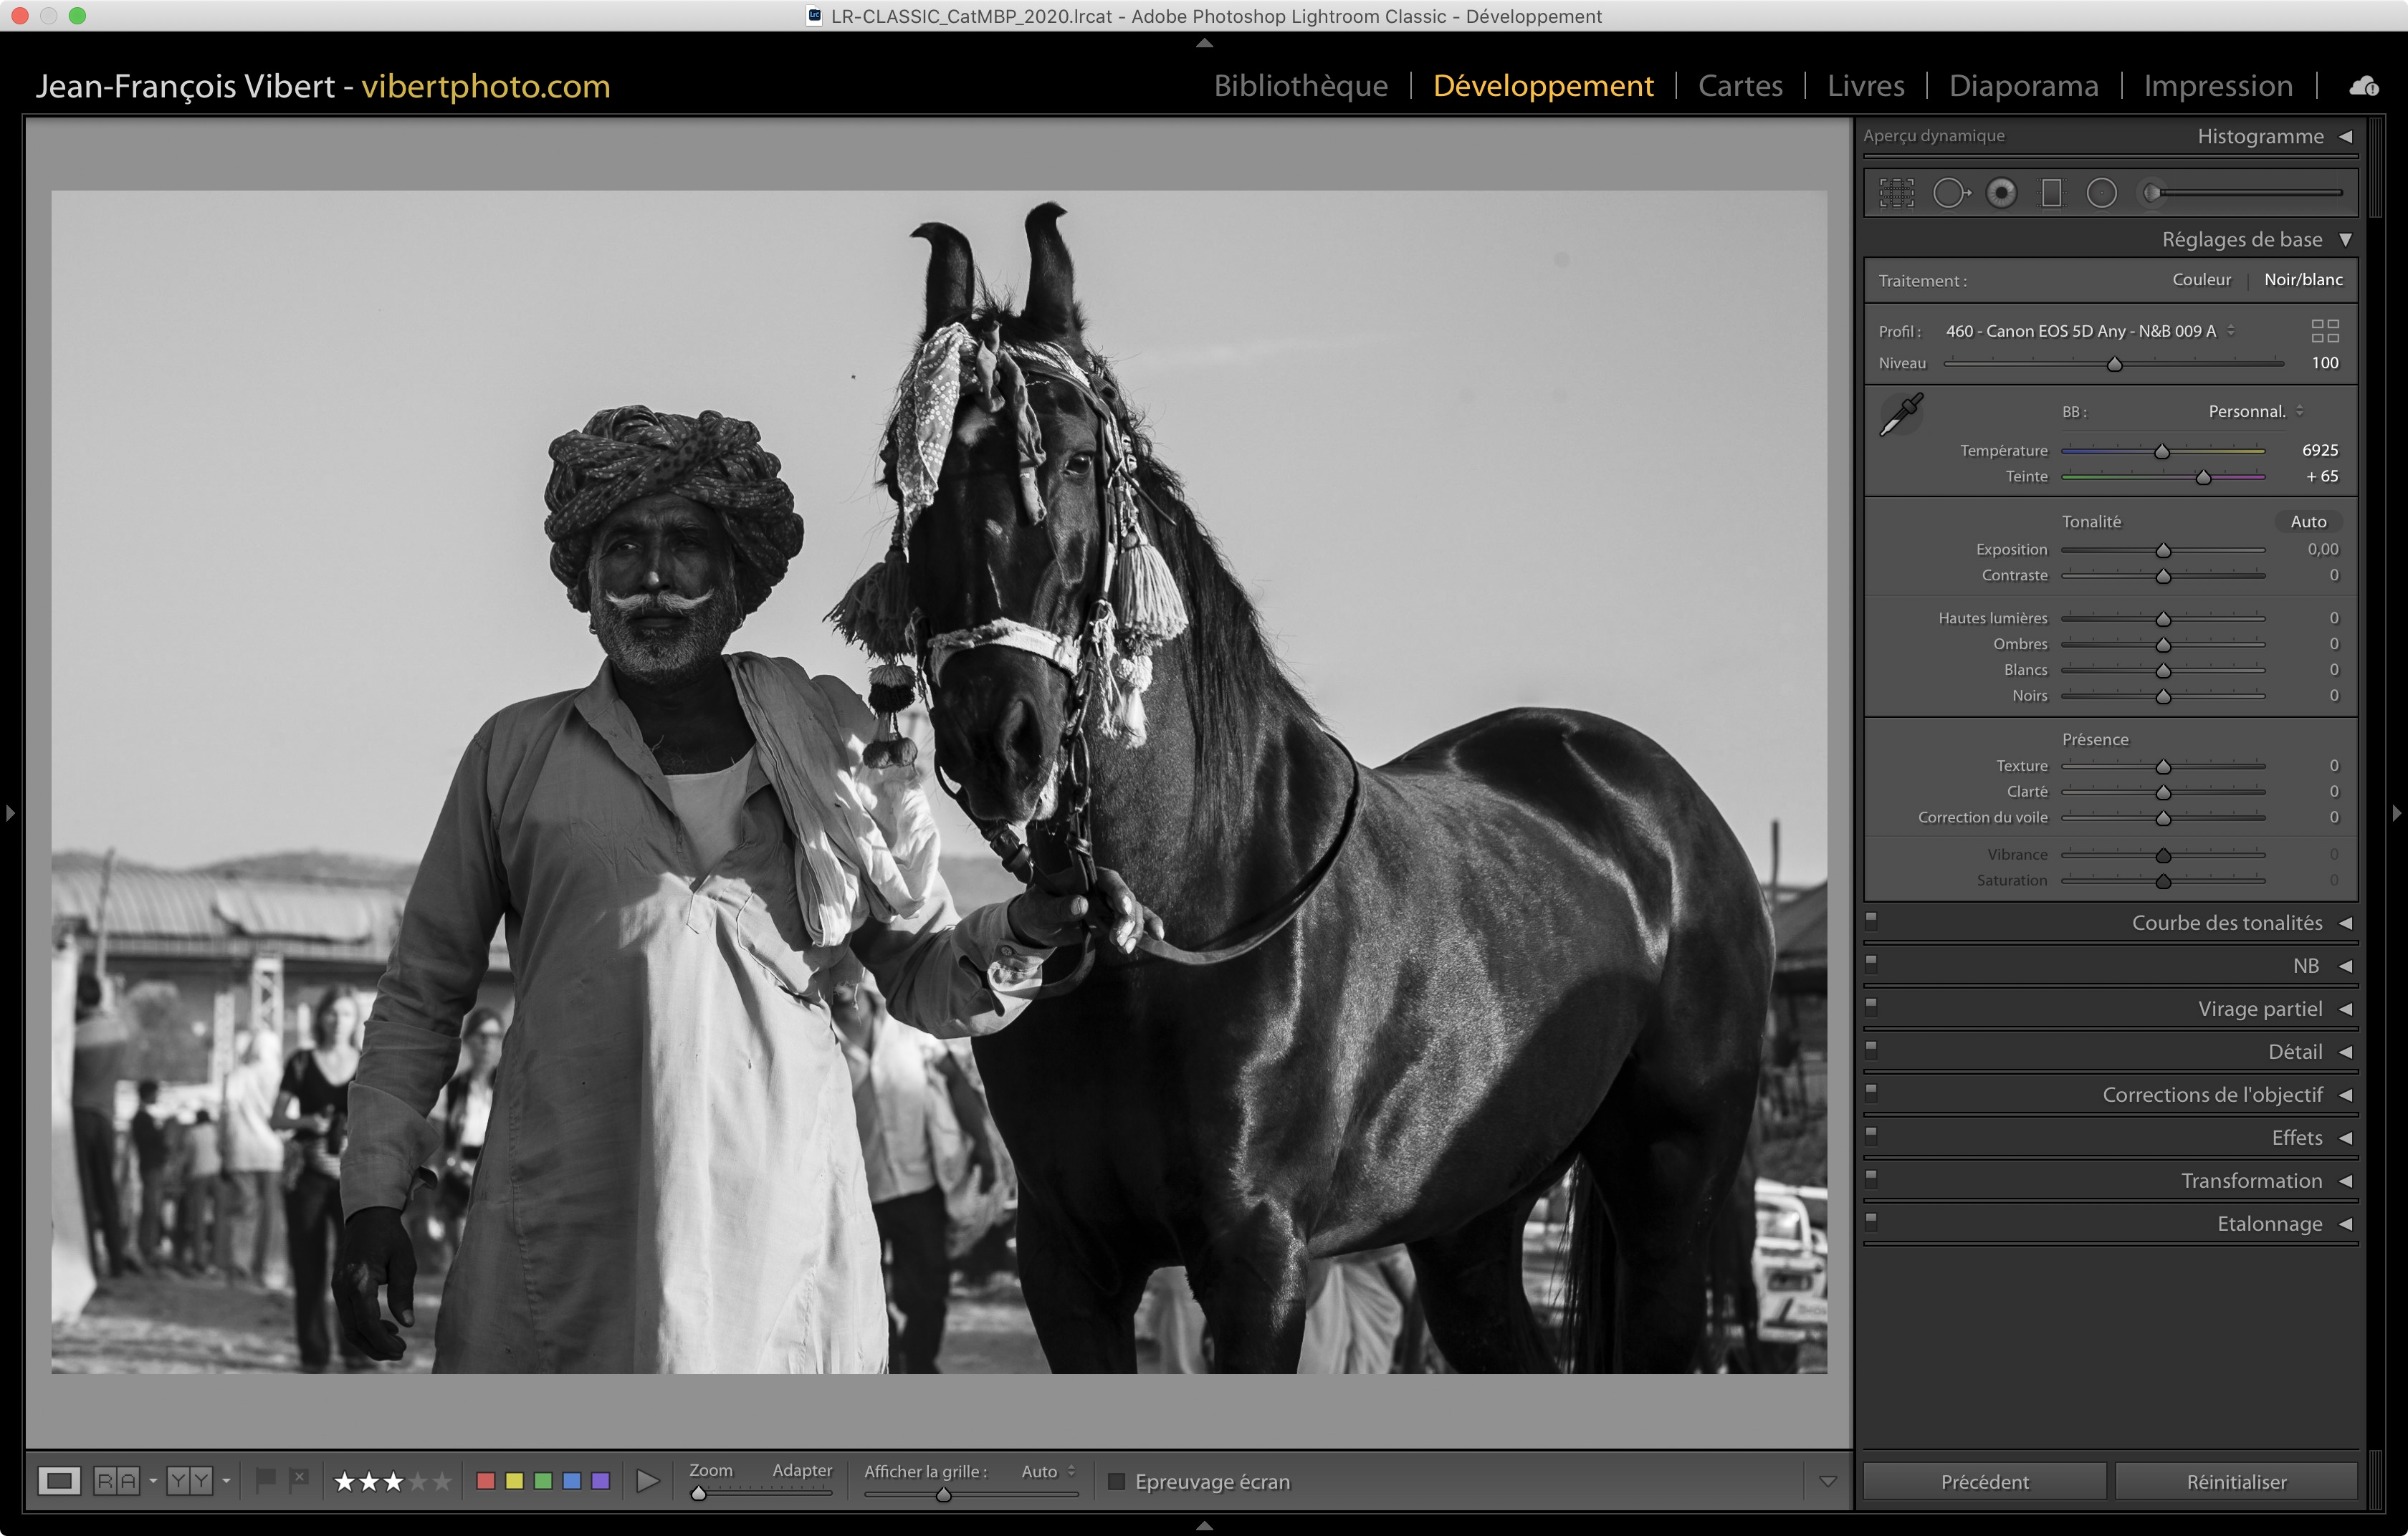2408x1536 pixels.
Task: Enable the Epreuvage écran checkbox
Action: pos(1117,1481)
